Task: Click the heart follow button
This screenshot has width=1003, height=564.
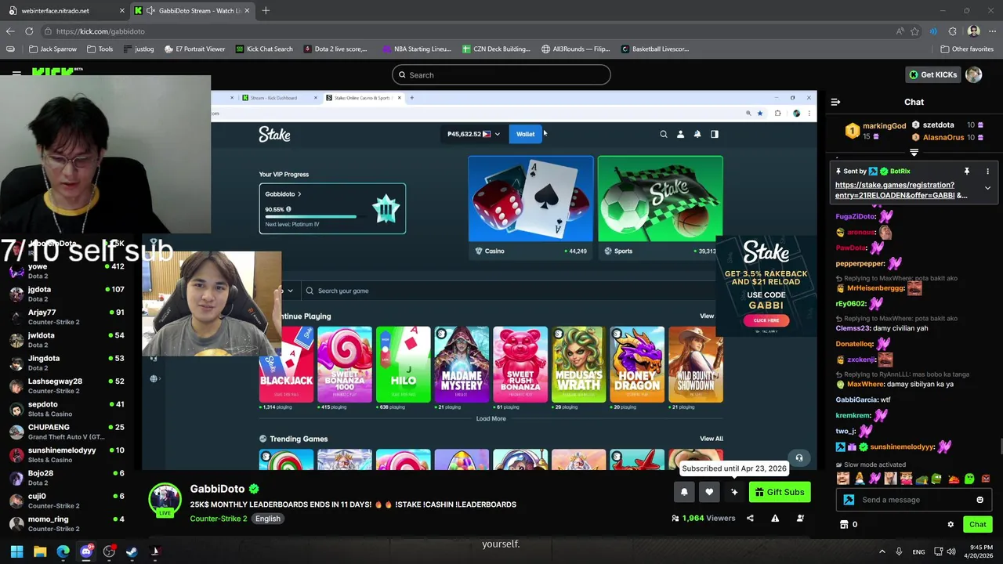Action: (x=709, y=492)
